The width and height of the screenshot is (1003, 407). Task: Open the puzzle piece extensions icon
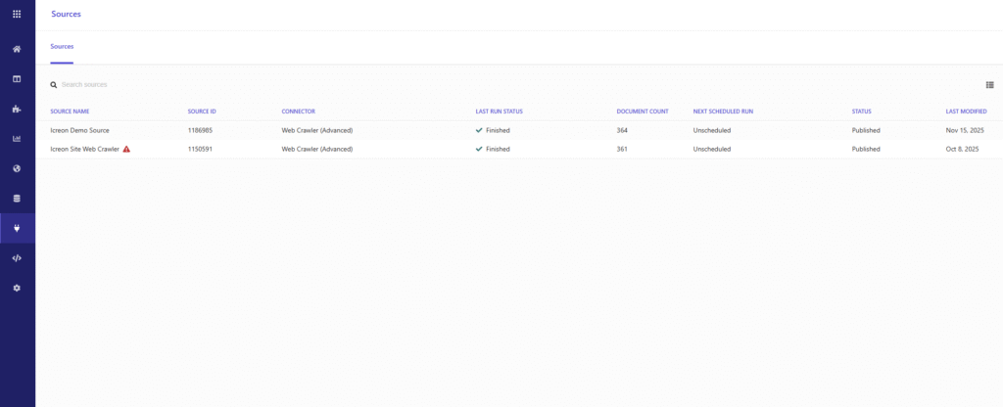tap(17, 109)
